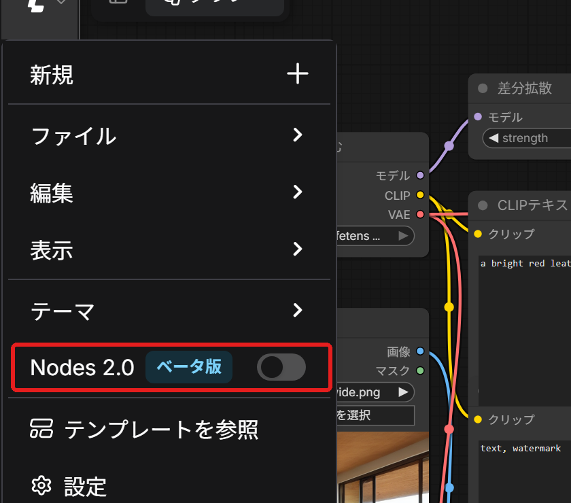Click the 差分拡散 node title
This screenshot has height=503, width=571.
pyautogui.click(x=524, y=88)
